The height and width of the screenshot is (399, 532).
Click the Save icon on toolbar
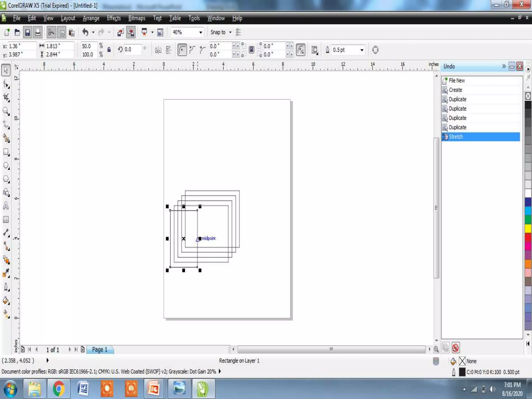(27, 32)
